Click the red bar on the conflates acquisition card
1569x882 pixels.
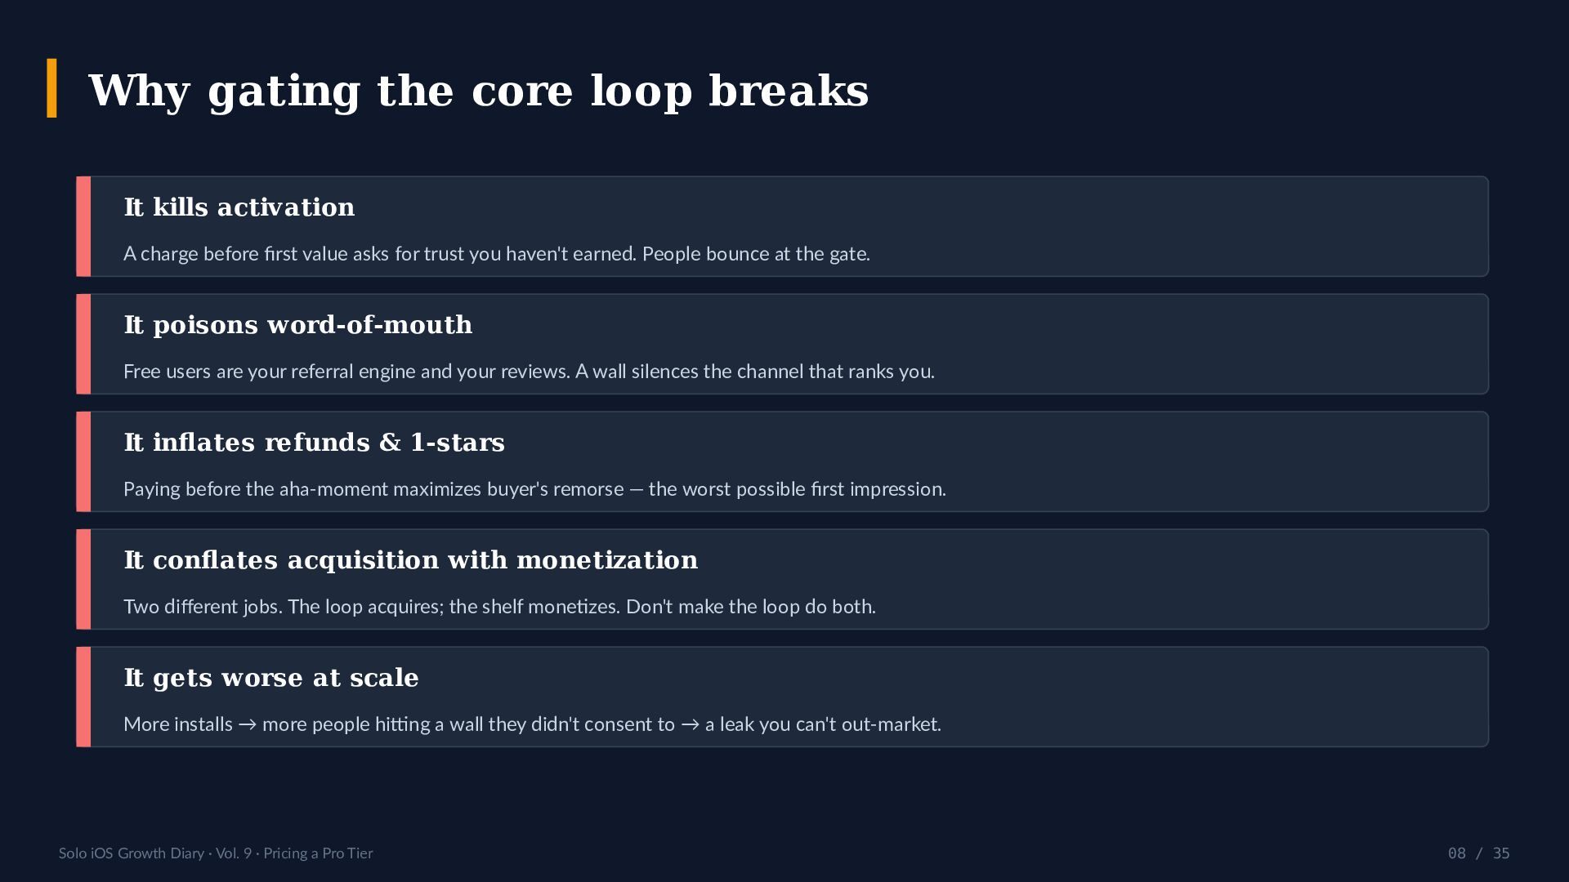(x=83, y=579)
